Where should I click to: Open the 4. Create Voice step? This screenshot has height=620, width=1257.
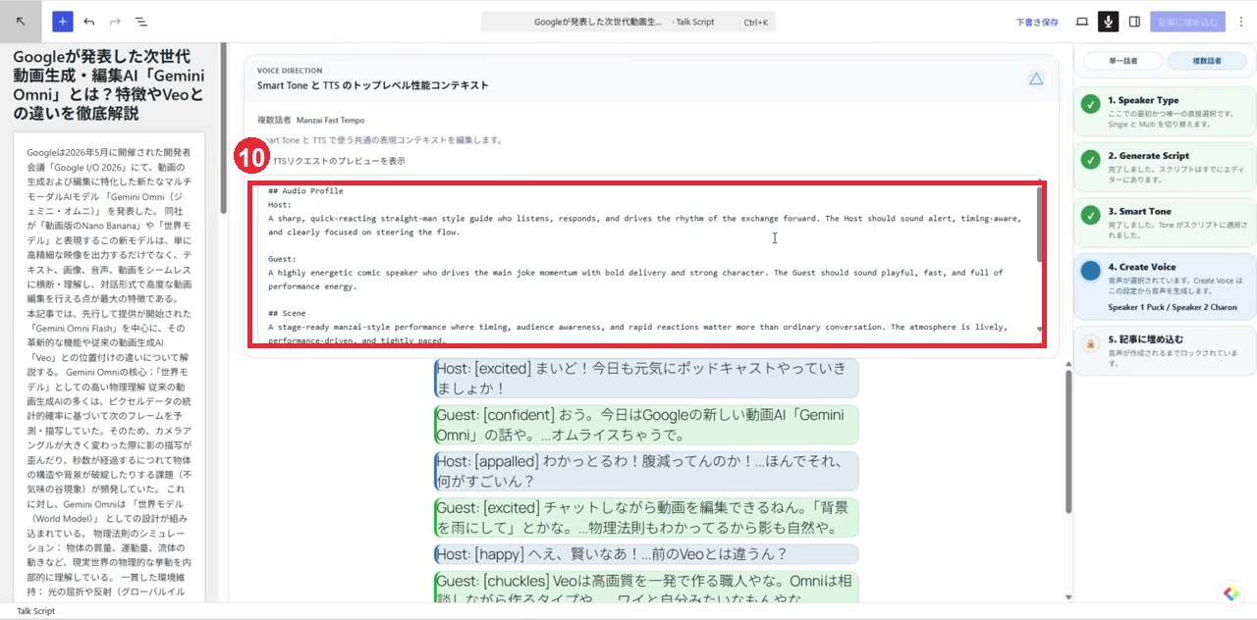click(1165, 286)
